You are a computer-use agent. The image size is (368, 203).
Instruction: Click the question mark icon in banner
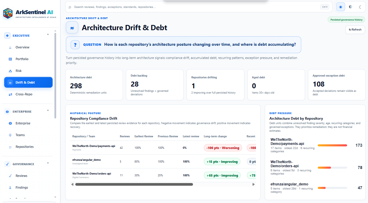click(x=75, y=45)
